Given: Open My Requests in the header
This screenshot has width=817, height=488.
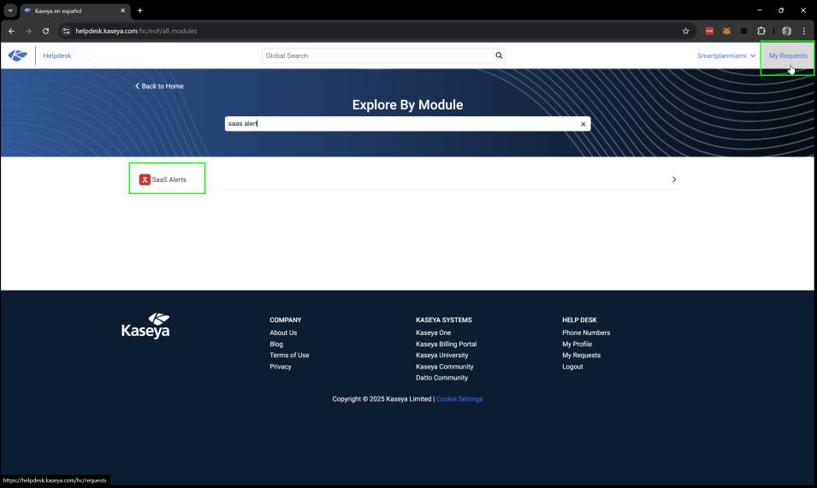Looking at the screenshot, I should (x=788, y=56).
